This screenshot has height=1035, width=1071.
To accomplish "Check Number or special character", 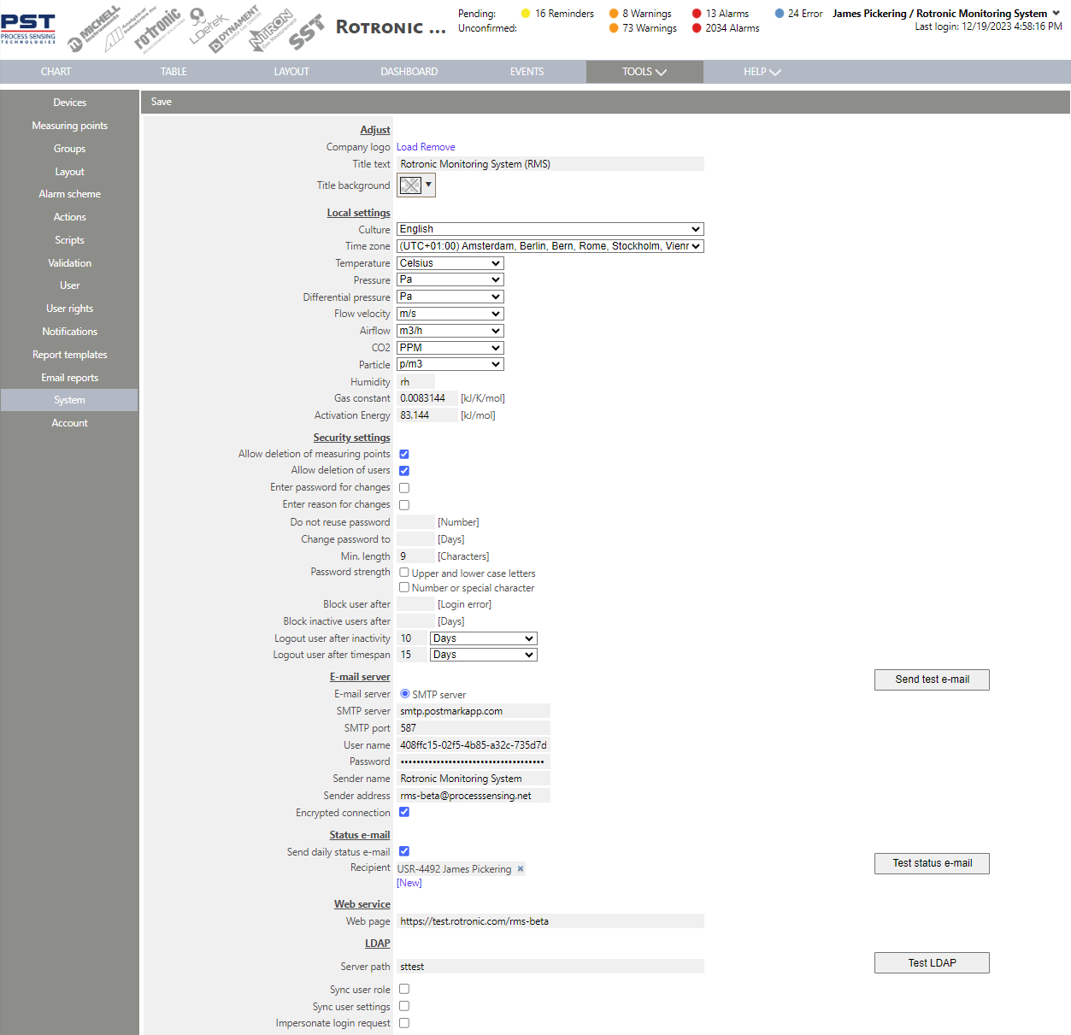I will (x=404, y=587).
